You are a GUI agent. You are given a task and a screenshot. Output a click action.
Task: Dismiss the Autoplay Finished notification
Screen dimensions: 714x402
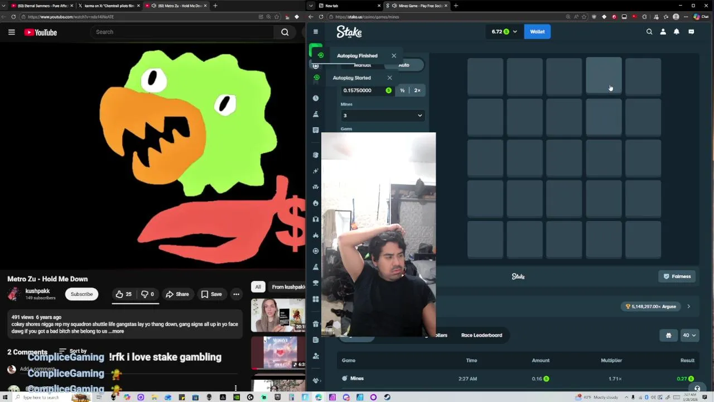[394, 55]
